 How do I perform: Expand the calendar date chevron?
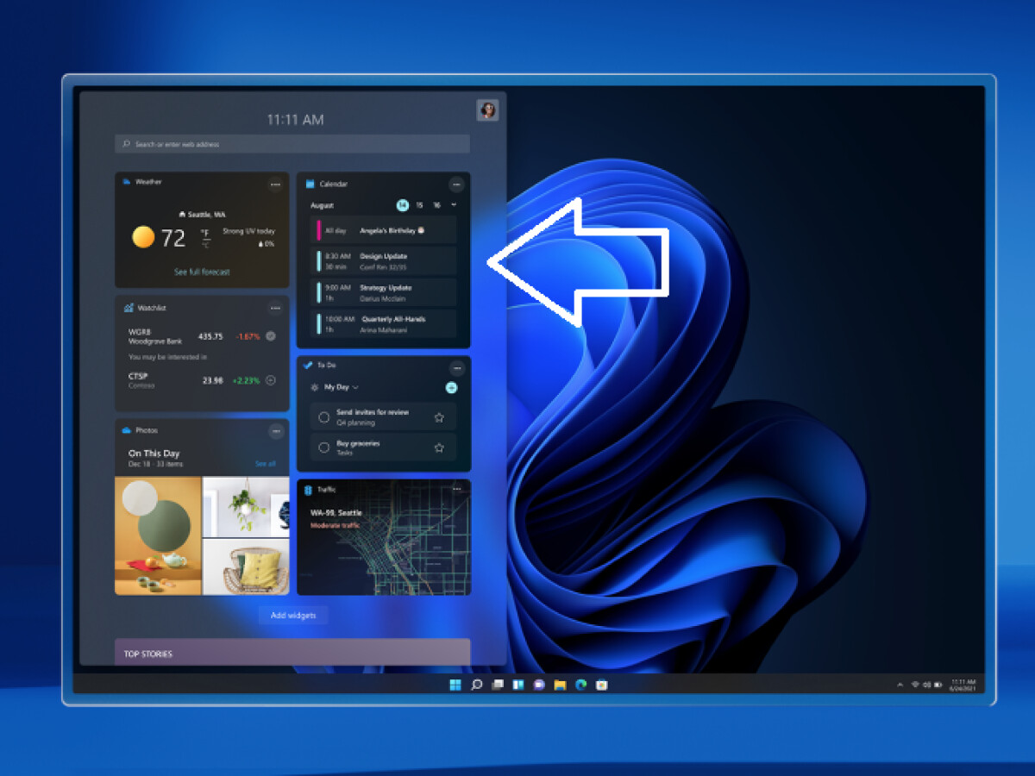pyautogui.click(x=454, y=205)
